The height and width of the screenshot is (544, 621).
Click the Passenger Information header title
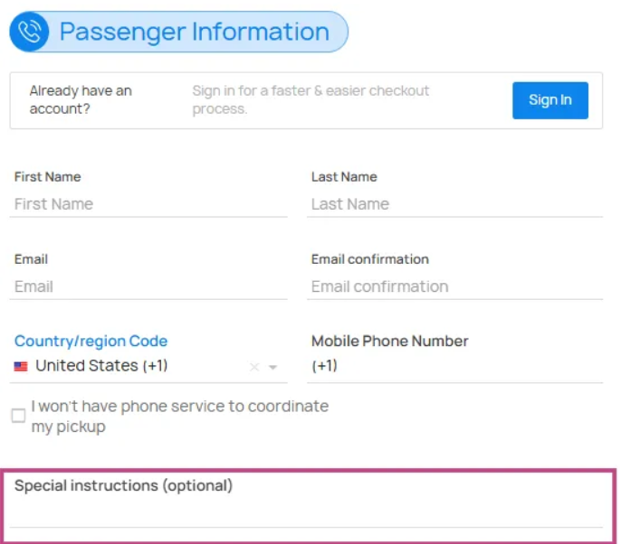pos(195,32)
